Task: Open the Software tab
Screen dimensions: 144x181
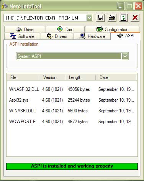Action: (22, 36)
